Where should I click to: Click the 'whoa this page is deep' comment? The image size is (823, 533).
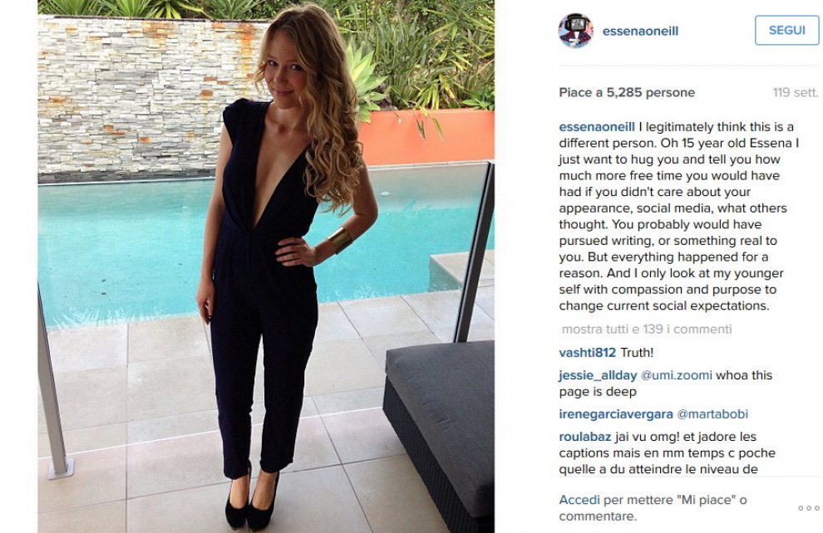[x=666, y=384]
